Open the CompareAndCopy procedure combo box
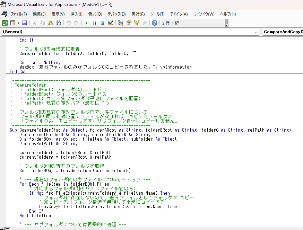This screenshot has width=303, height=230. [283, 32]
